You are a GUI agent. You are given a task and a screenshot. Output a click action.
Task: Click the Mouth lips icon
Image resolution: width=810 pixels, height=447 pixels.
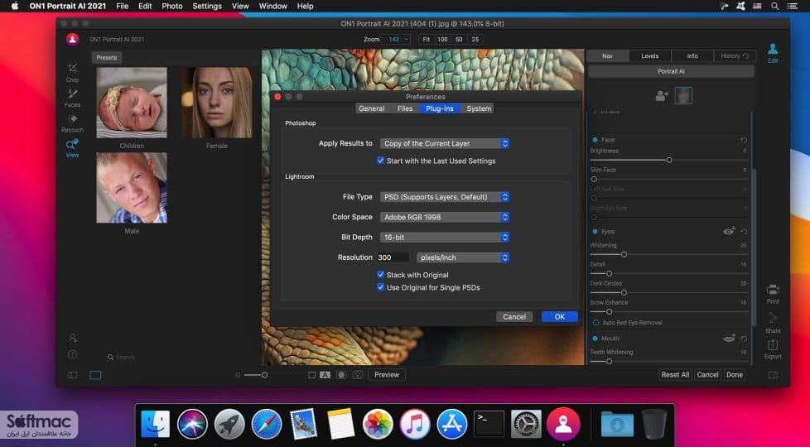coord(729,338)
